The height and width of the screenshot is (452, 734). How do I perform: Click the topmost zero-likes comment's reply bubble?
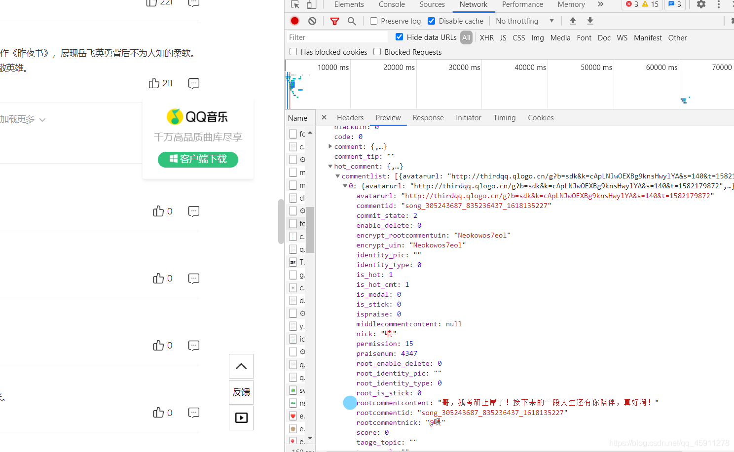(x=194, y=211)
